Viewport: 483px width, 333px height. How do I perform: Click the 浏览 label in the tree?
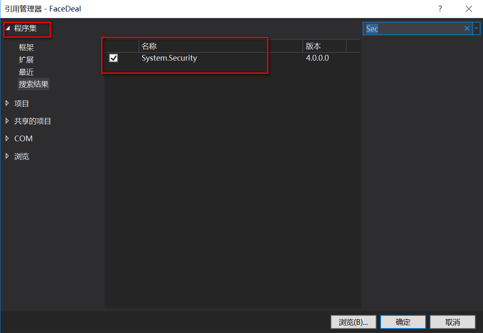(x=22, y=156)
